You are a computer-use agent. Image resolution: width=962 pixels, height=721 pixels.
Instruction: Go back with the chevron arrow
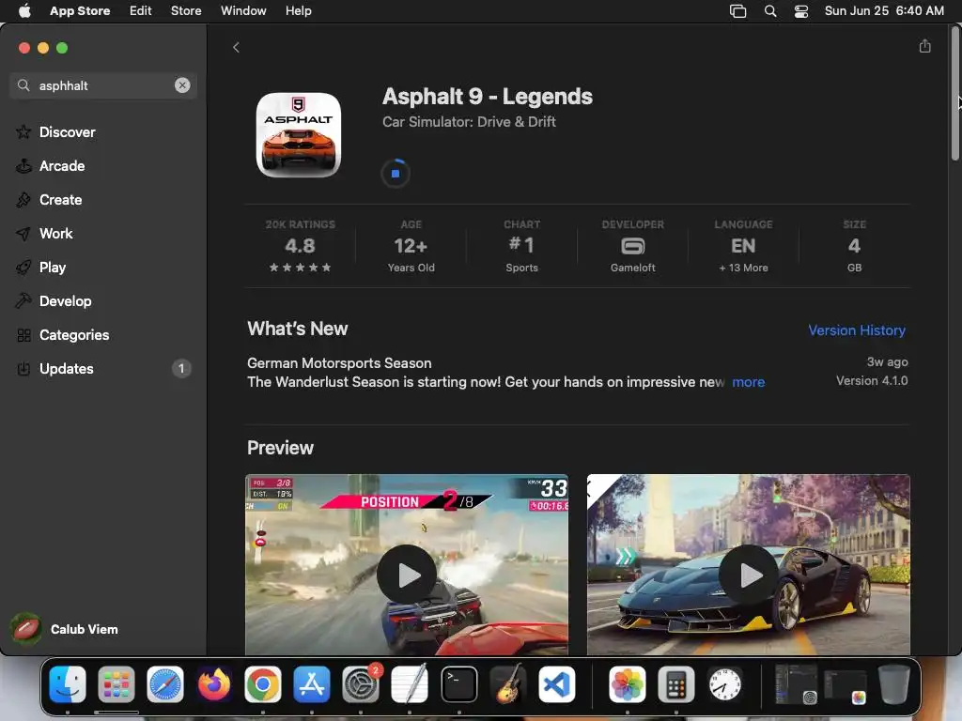click(x=236, y=47)
